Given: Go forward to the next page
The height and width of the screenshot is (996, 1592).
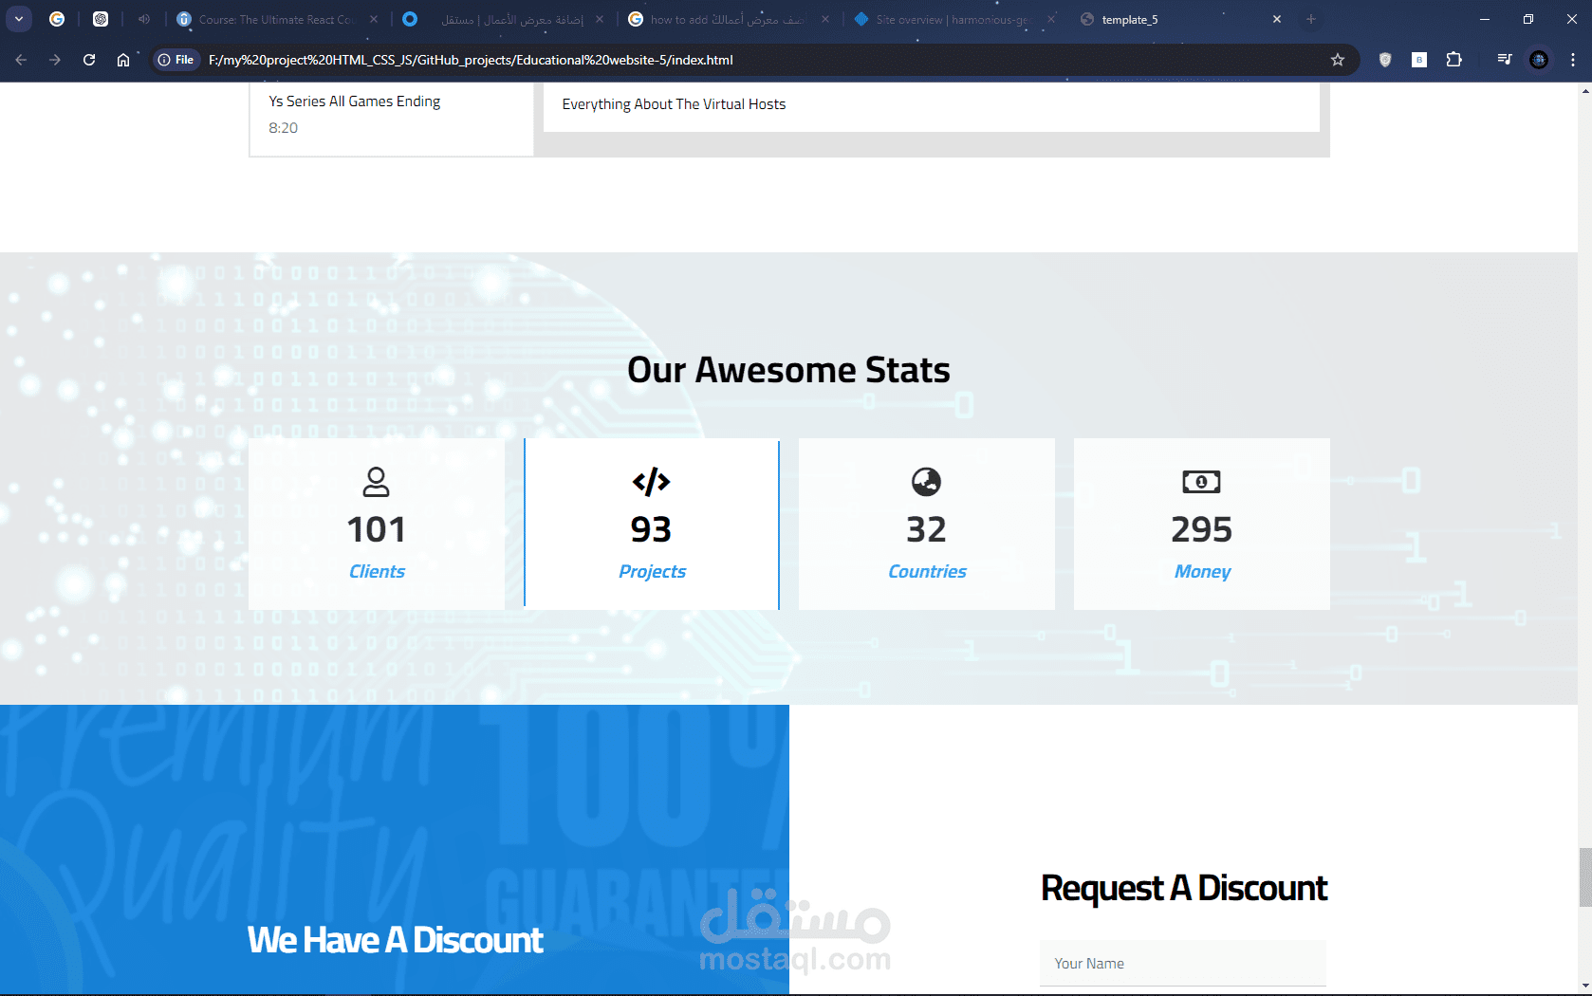Looking at the screenshot, I should [55, 60].
